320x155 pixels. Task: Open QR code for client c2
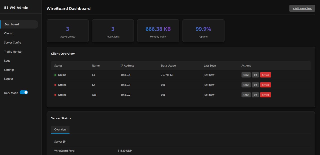(255, 85)
